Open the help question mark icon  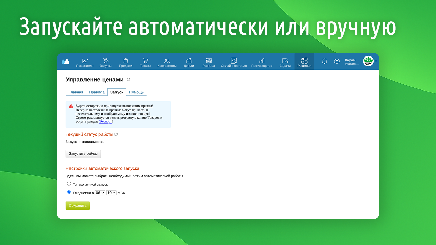[337, 61]
